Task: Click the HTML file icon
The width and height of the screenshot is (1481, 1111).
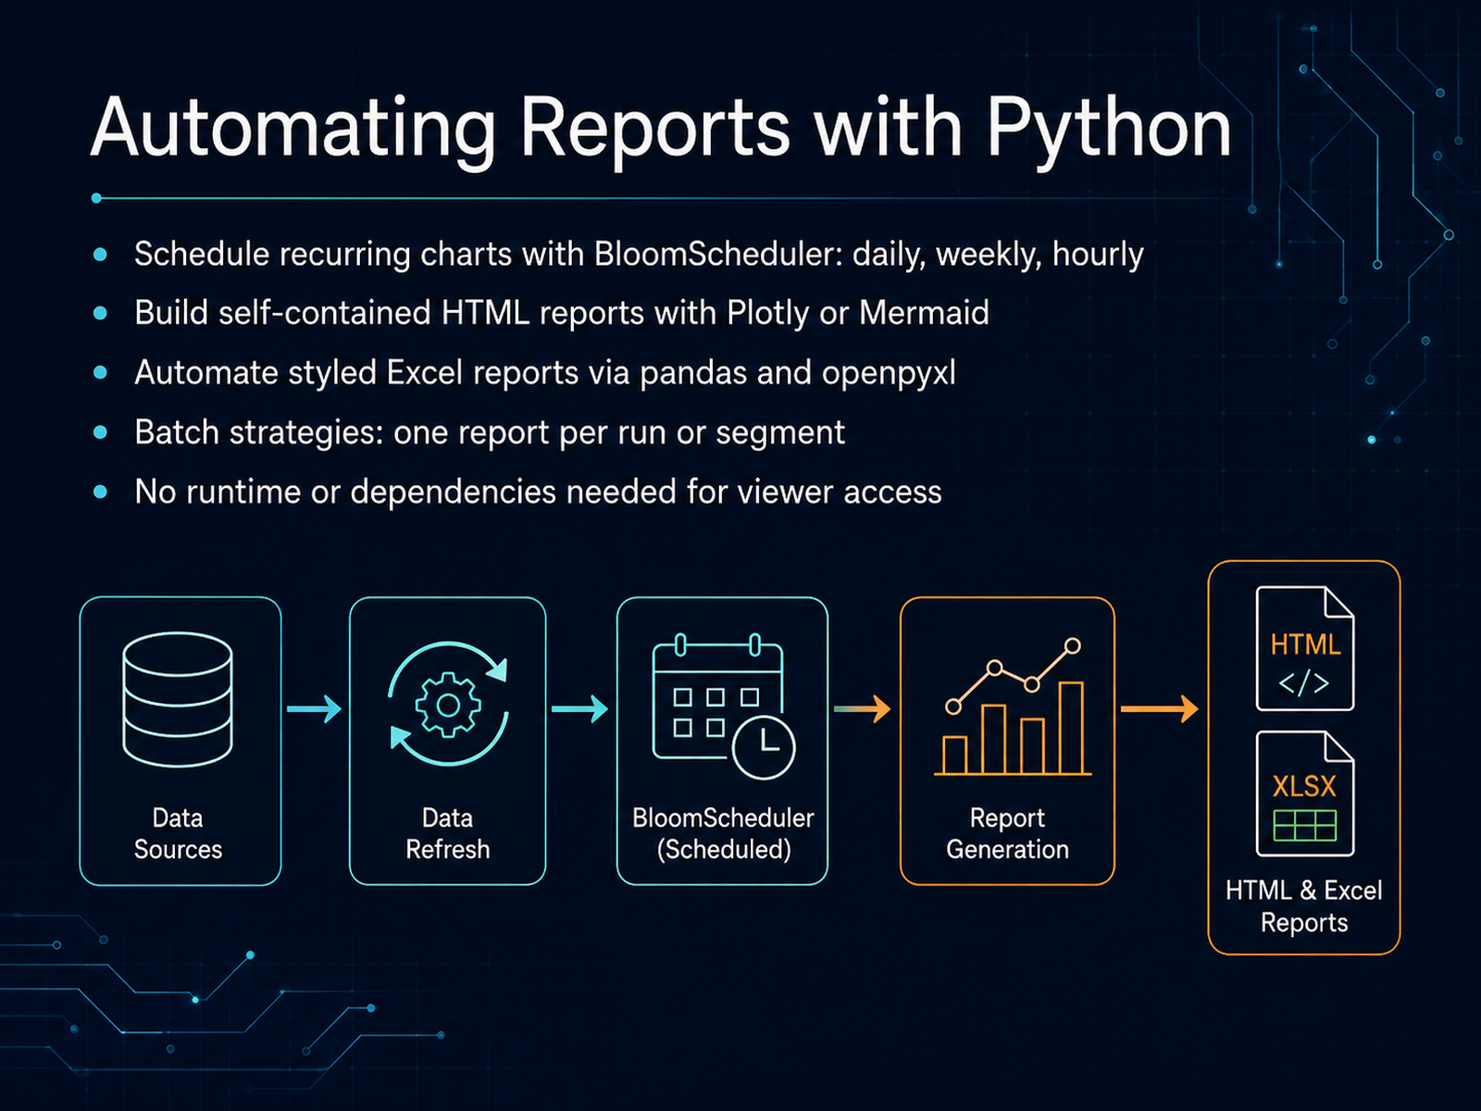Action: (x=1305, y=648)
